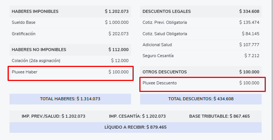Click the HABERES NO IMPONIBLES header
This screenshot has height=140, width=273.
pos(70,50)
